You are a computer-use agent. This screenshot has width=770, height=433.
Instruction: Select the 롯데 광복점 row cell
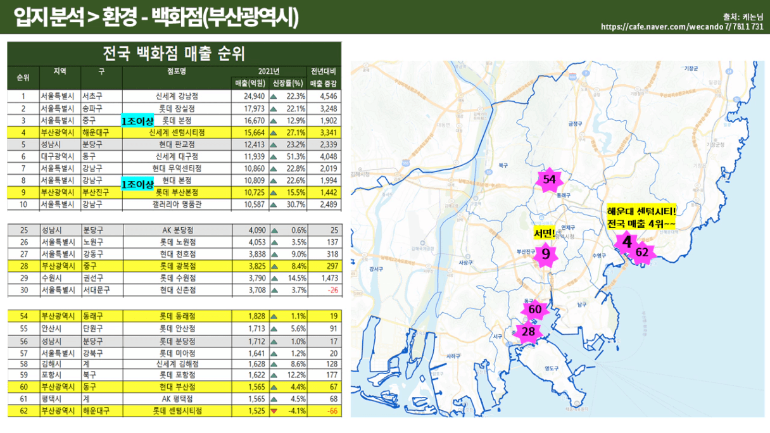(177, 266)
